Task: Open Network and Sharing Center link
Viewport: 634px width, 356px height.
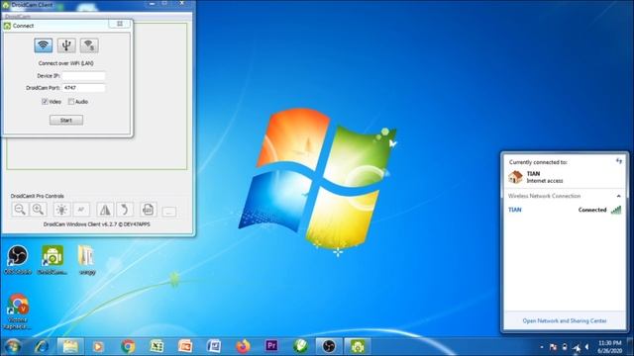Action: 565,320
